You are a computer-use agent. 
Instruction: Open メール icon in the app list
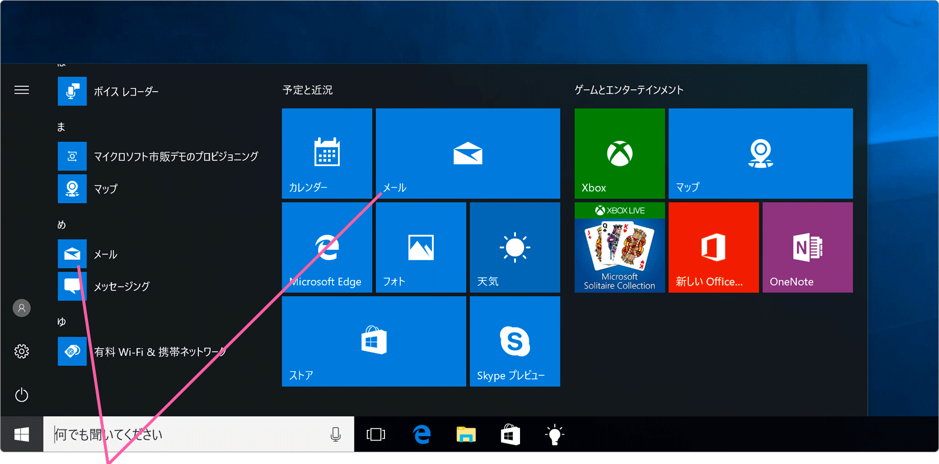72,253
